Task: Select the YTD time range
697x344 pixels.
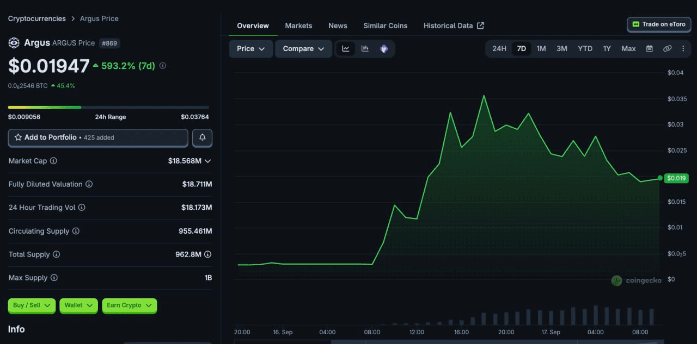Action: coord(585,49)
